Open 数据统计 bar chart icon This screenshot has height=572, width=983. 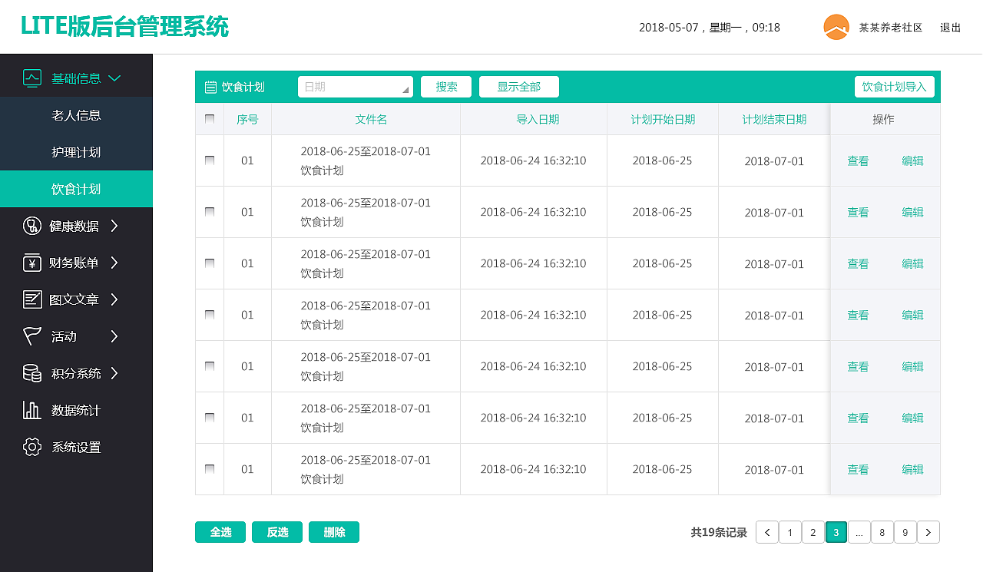[x=32, y=410]
